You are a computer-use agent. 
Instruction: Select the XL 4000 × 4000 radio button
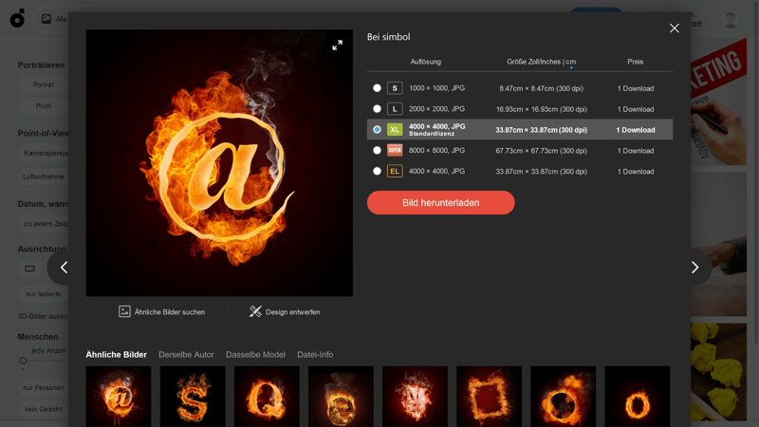click(377, 130)
